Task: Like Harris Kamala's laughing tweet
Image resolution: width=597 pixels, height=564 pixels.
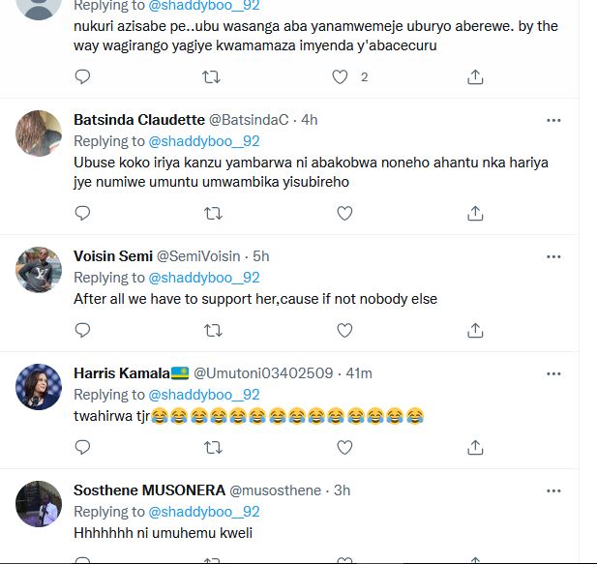Action: click(x=344, y=447)
